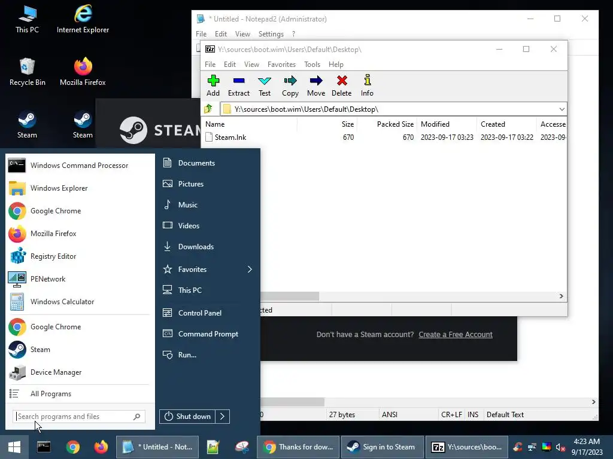Sort by Packed Size column header
Viewport: 613px width, 459px height.
coord(387,124)
